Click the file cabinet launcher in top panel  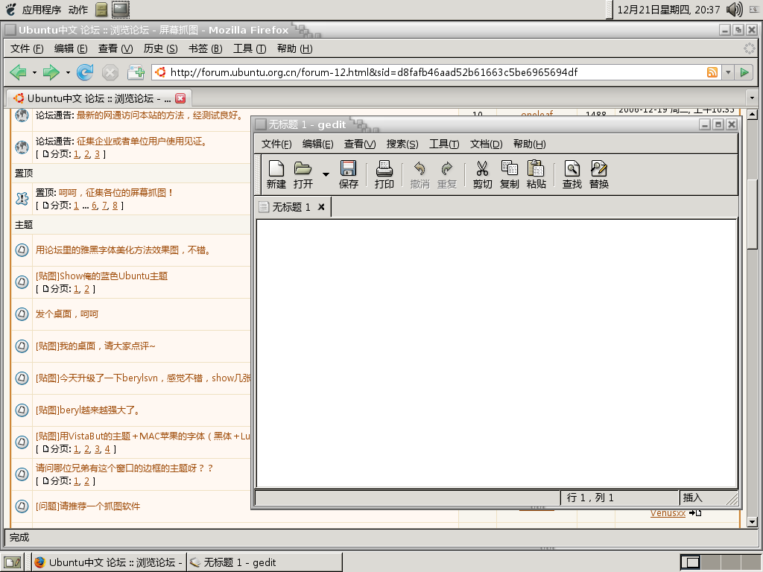(x=101, y=9)
